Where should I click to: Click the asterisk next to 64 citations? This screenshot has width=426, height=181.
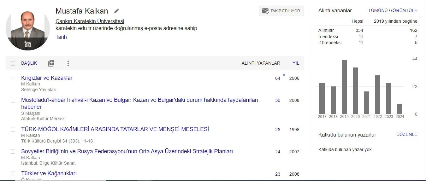pos(284,75)
